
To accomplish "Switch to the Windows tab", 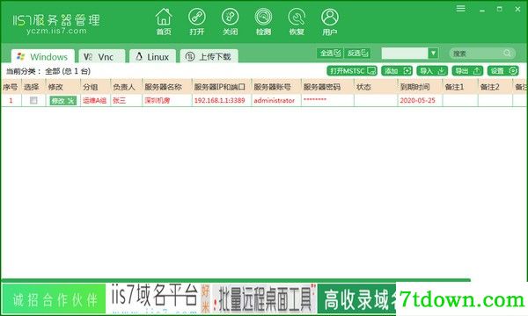I will [43, 56].
